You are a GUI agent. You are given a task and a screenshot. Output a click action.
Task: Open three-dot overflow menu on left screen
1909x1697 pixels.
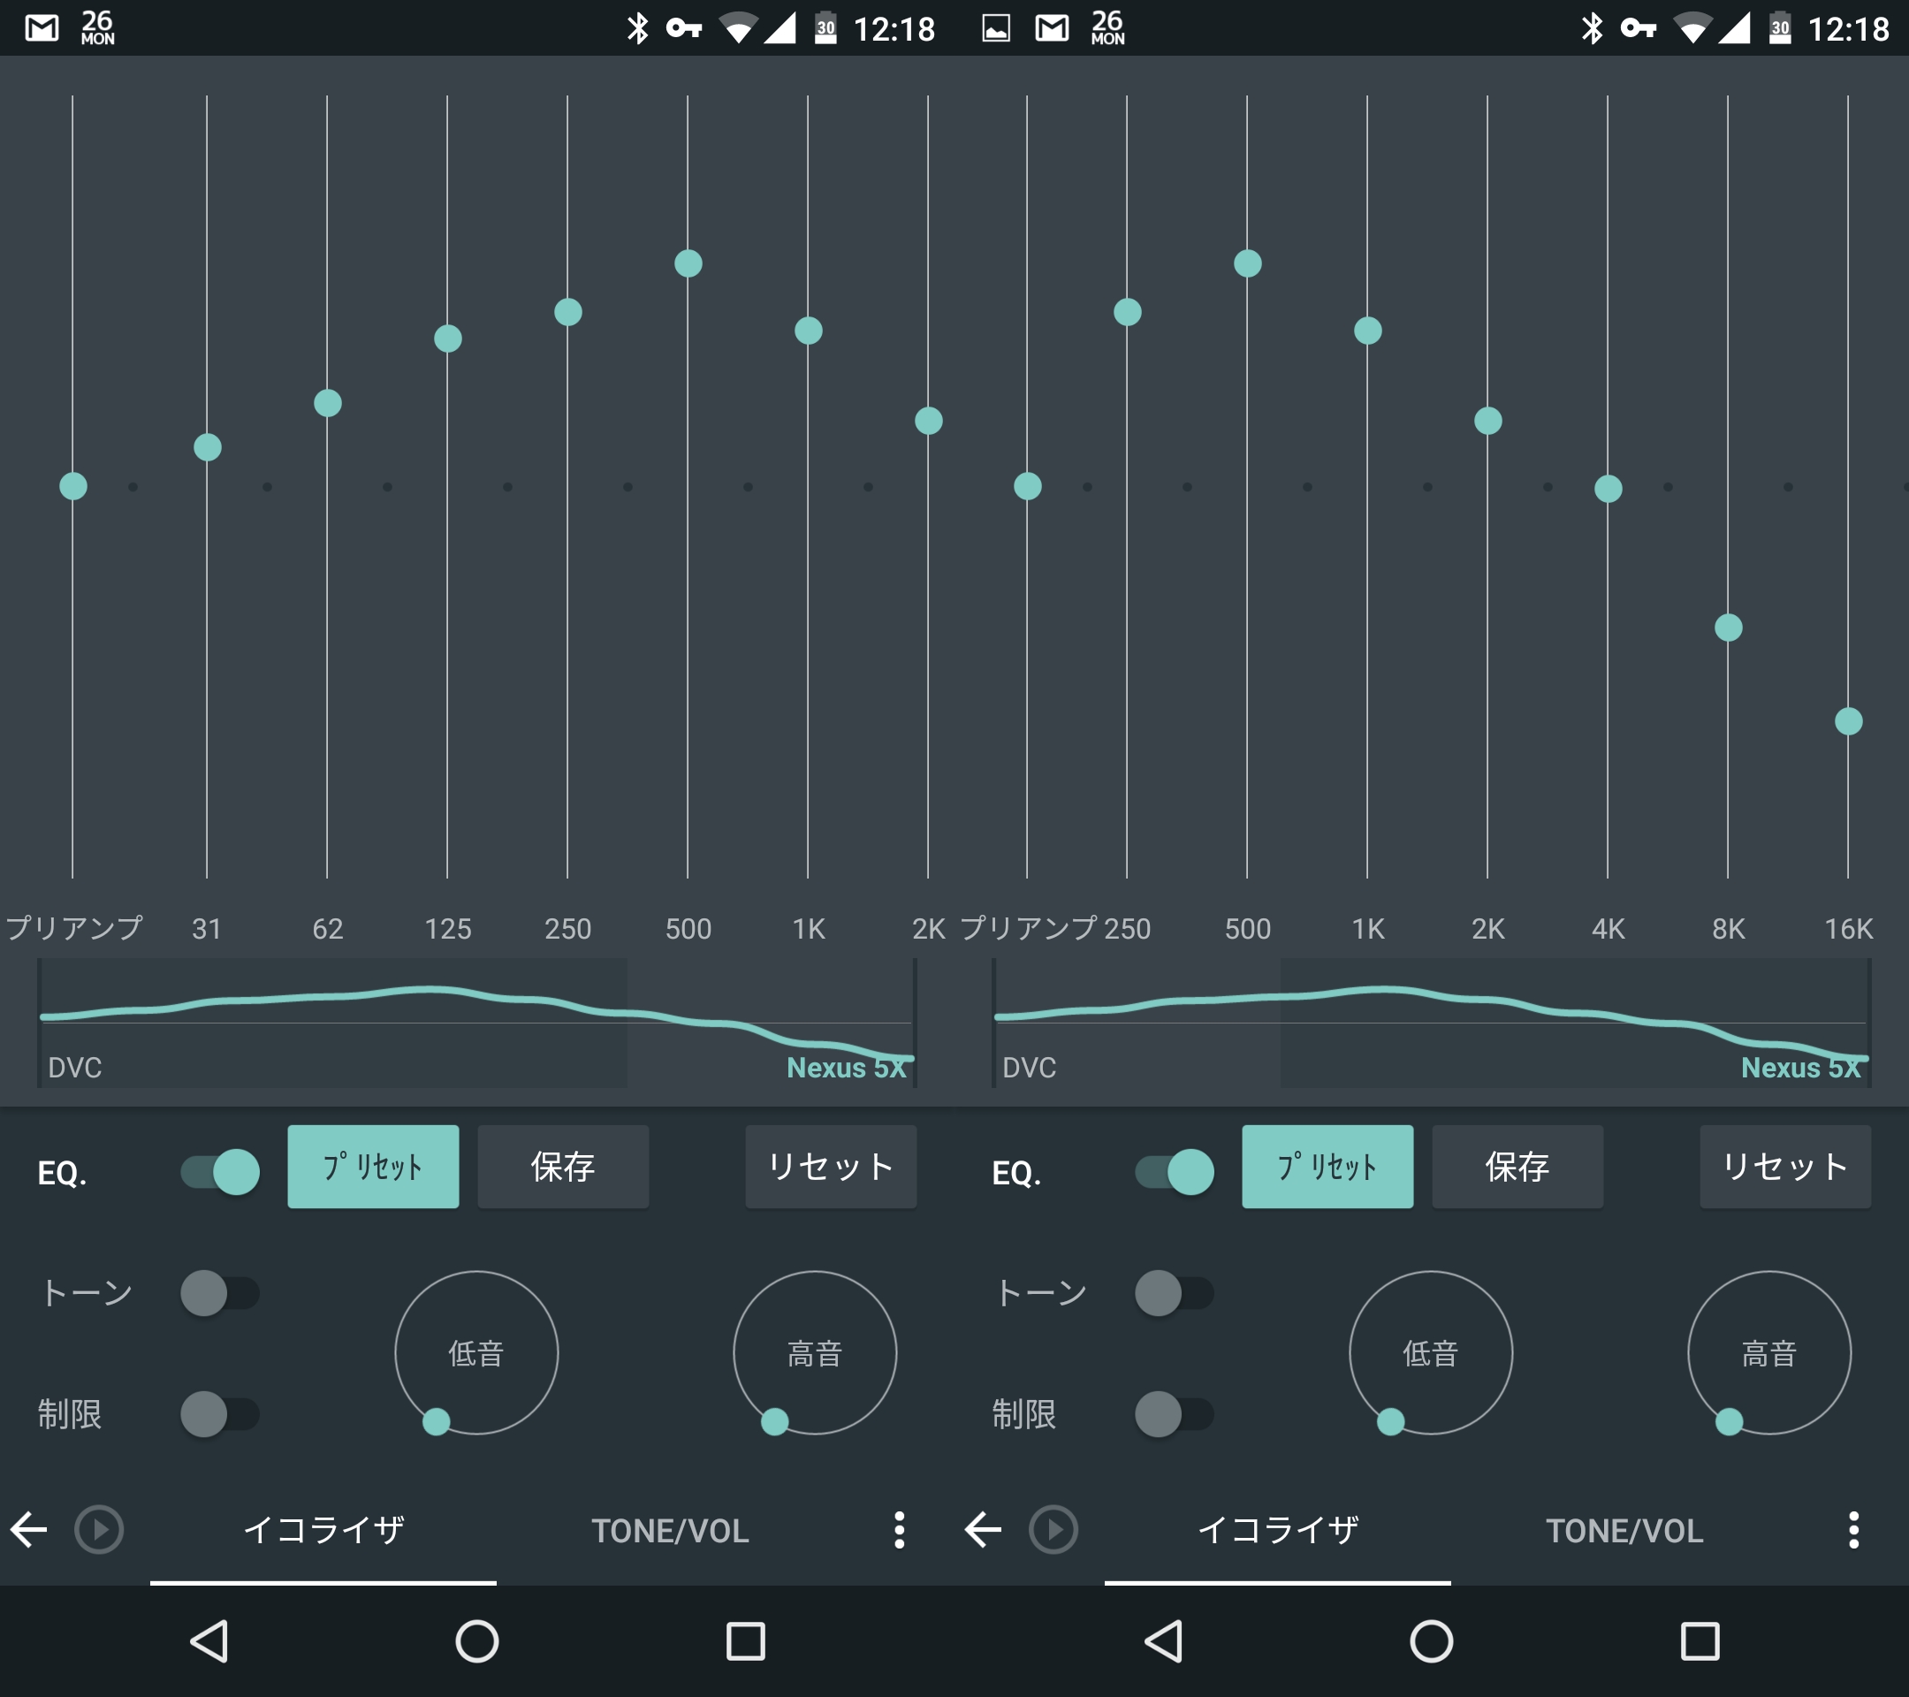tap(899, 1530)
